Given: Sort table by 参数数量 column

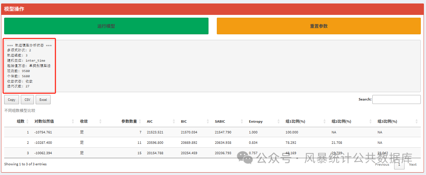Looking at the screenshot, I should click(x=124, y=121).
